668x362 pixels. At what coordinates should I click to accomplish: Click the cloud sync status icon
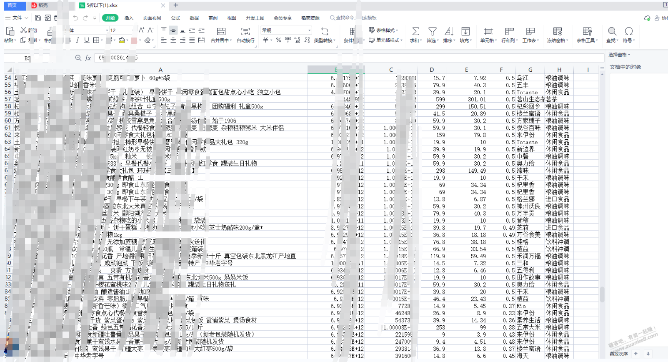coord(647,18)
